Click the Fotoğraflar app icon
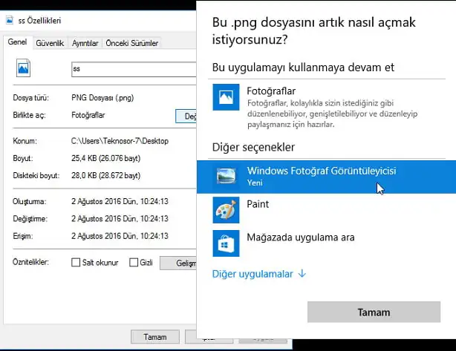 click(x=226, y=97)
